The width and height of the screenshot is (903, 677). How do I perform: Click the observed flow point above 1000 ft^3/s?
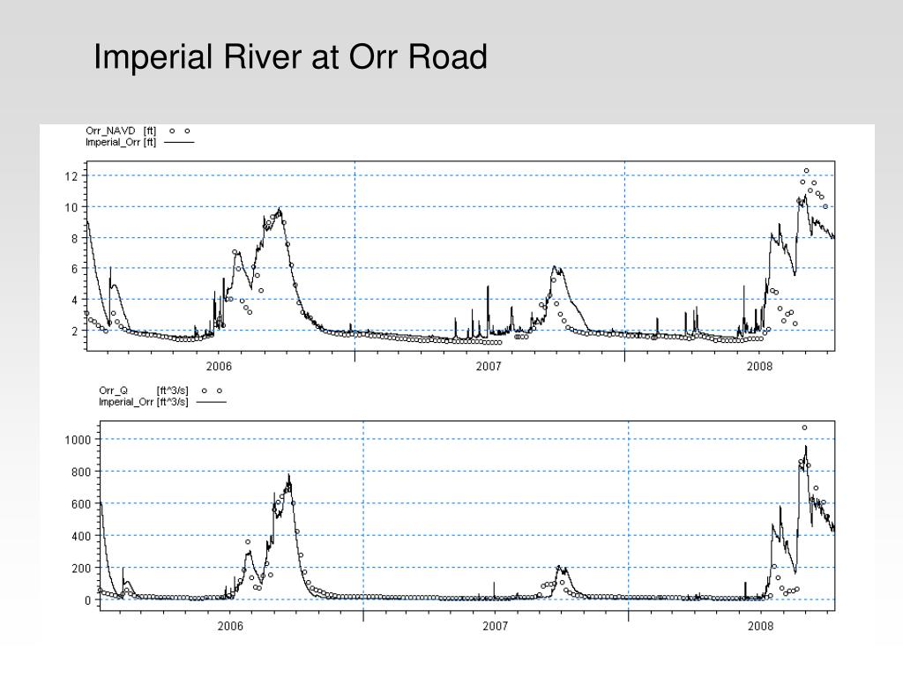(804, 428)
